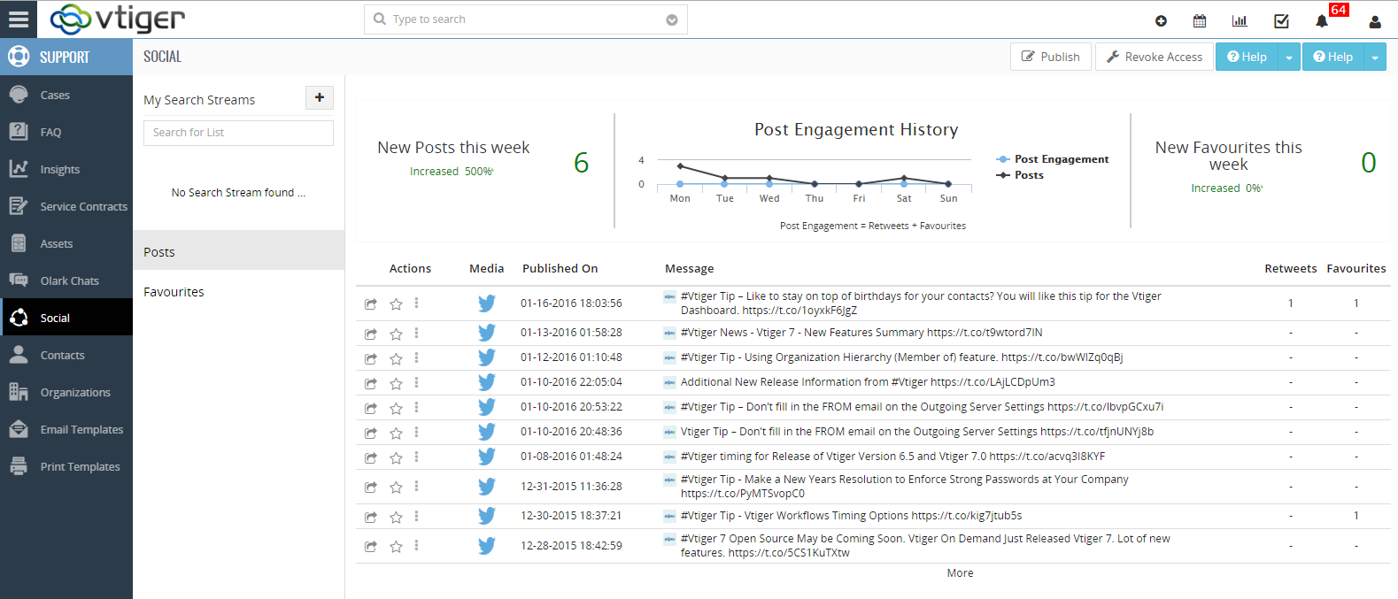Favourite the 01-10-2016 22:05:04 post
1398x599 pixels.
[x=396, y=384]
